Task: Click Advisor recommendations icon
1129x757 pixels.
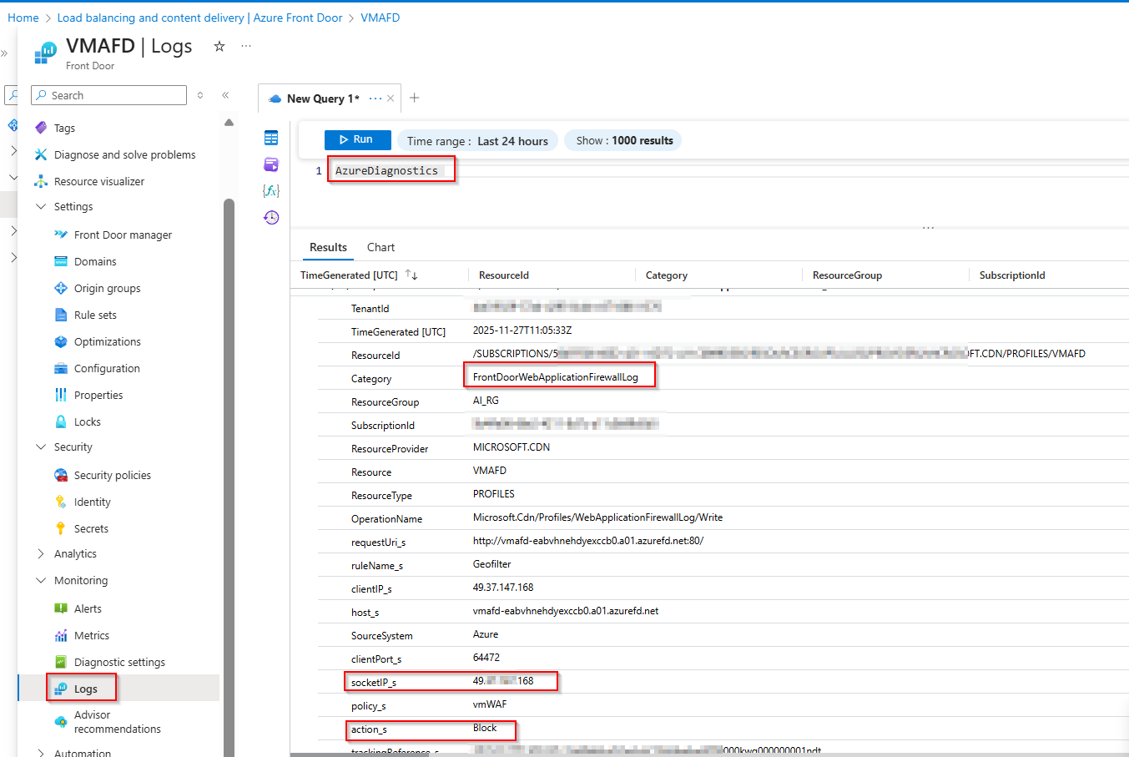Action: click(x=61, y=722)
